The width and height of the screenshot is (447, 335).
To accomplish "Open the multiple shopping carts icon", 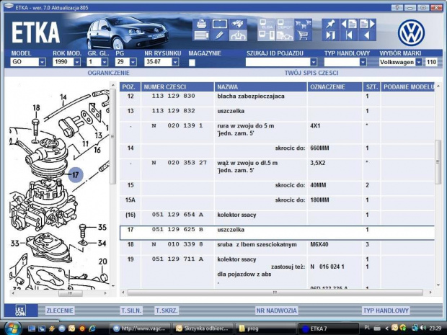I will tap(303, 24).
